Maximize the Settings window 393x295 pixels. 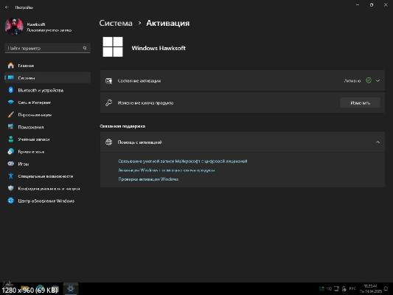[372, 4]
